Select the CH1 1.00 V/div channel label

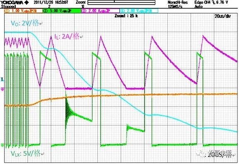tap(23, 11)
